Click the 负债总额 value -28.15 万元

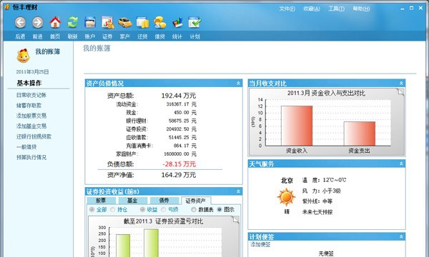[x=179, y=164]
